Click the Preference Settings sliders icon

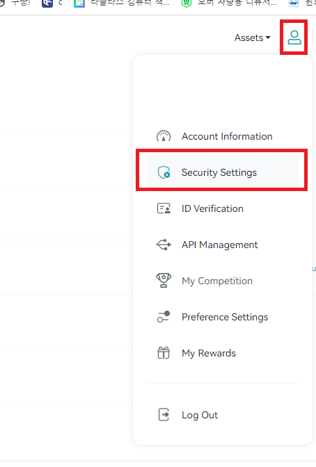coord(164,317)
